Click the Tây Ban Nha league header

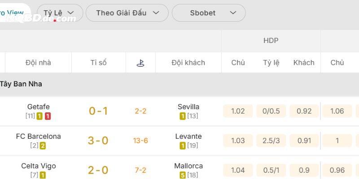click(21, 84)
